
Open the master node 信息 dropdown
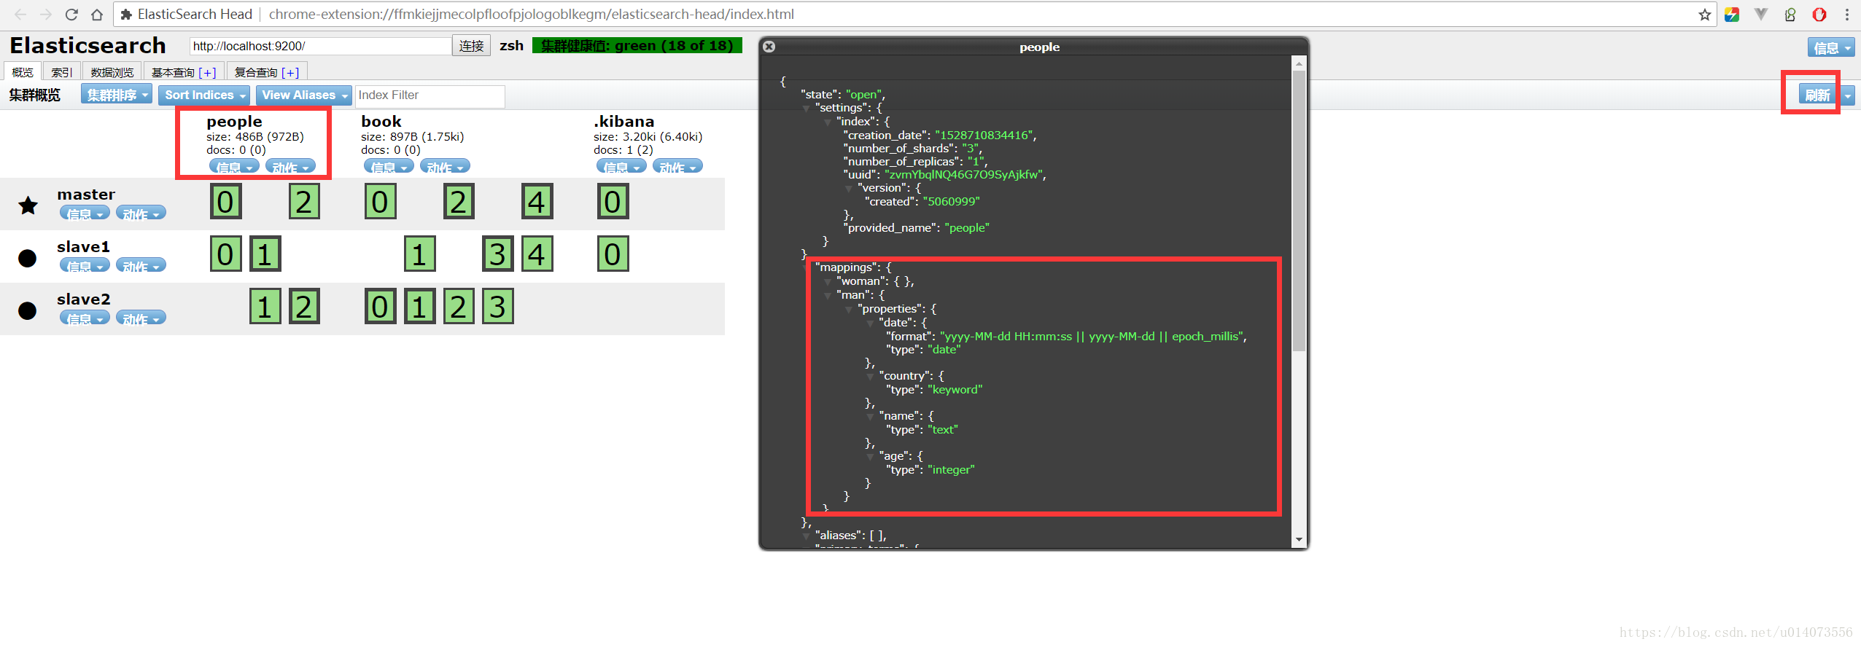[85, 213]
